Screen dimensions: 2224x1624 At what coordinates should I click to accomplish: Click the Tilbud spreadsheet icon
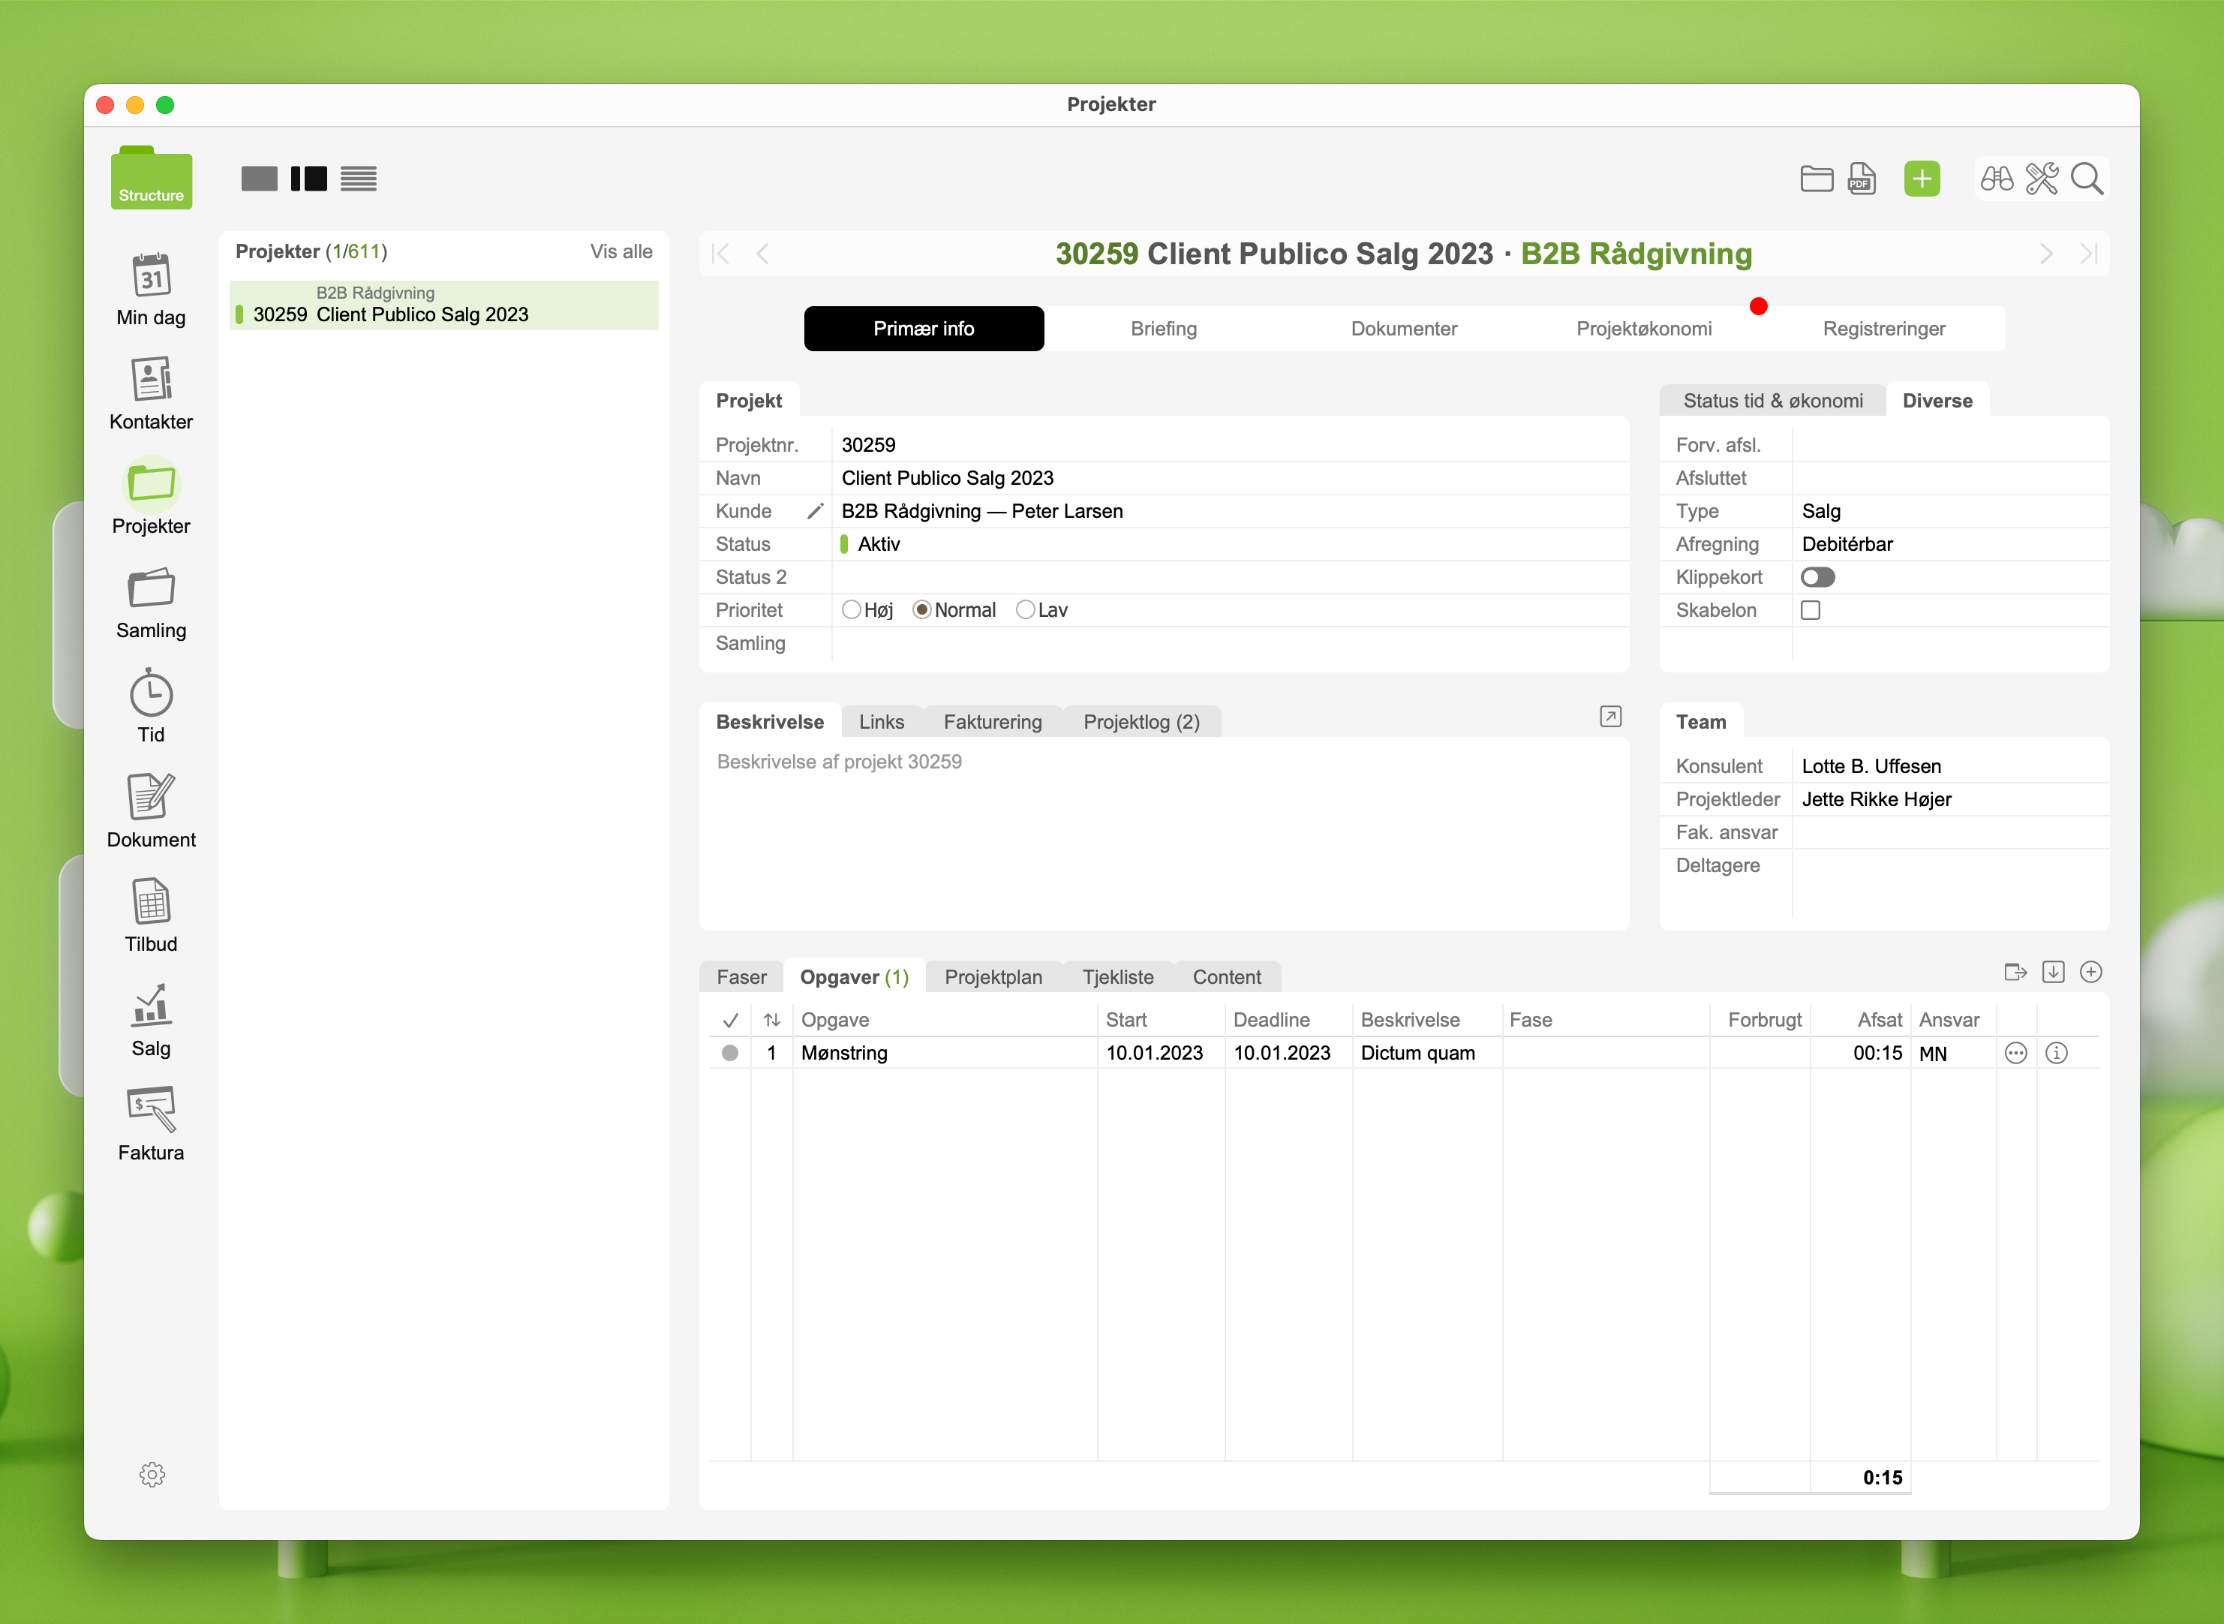[152, 903]
